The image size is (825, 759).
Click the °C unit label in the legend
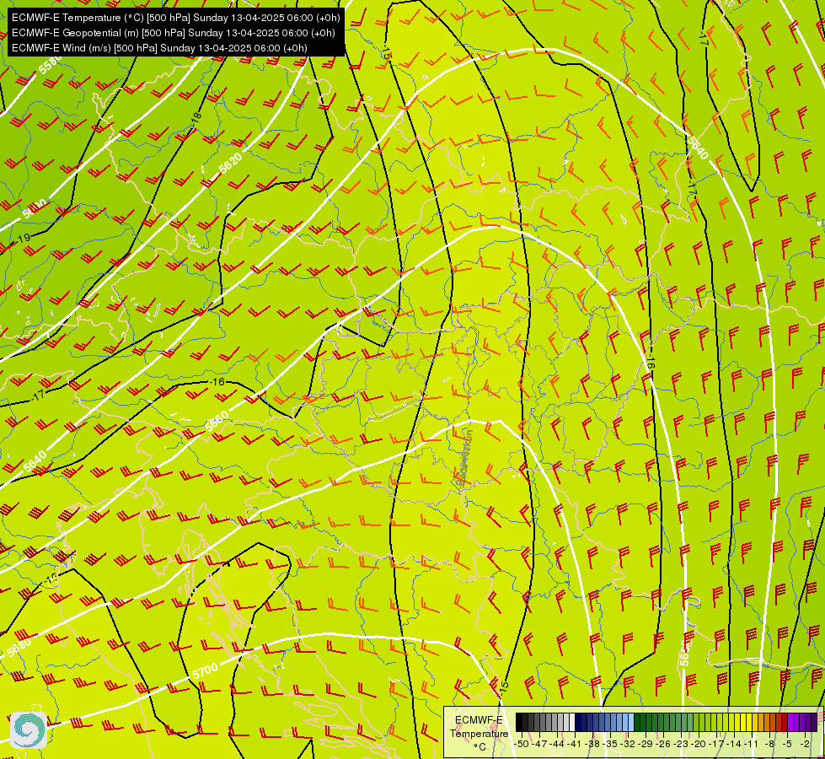coord(479,747)
